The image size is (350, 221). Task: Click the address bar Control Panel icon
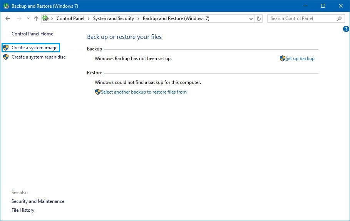coord(45,18)
